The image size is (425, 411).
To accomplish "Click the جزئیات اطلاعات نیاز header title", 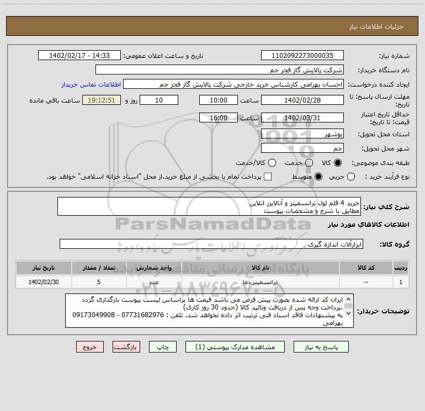I will pos(376,26).
